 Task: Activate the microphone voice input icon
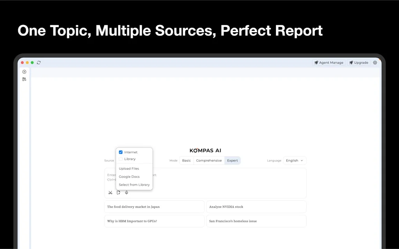tap(127, 193)
